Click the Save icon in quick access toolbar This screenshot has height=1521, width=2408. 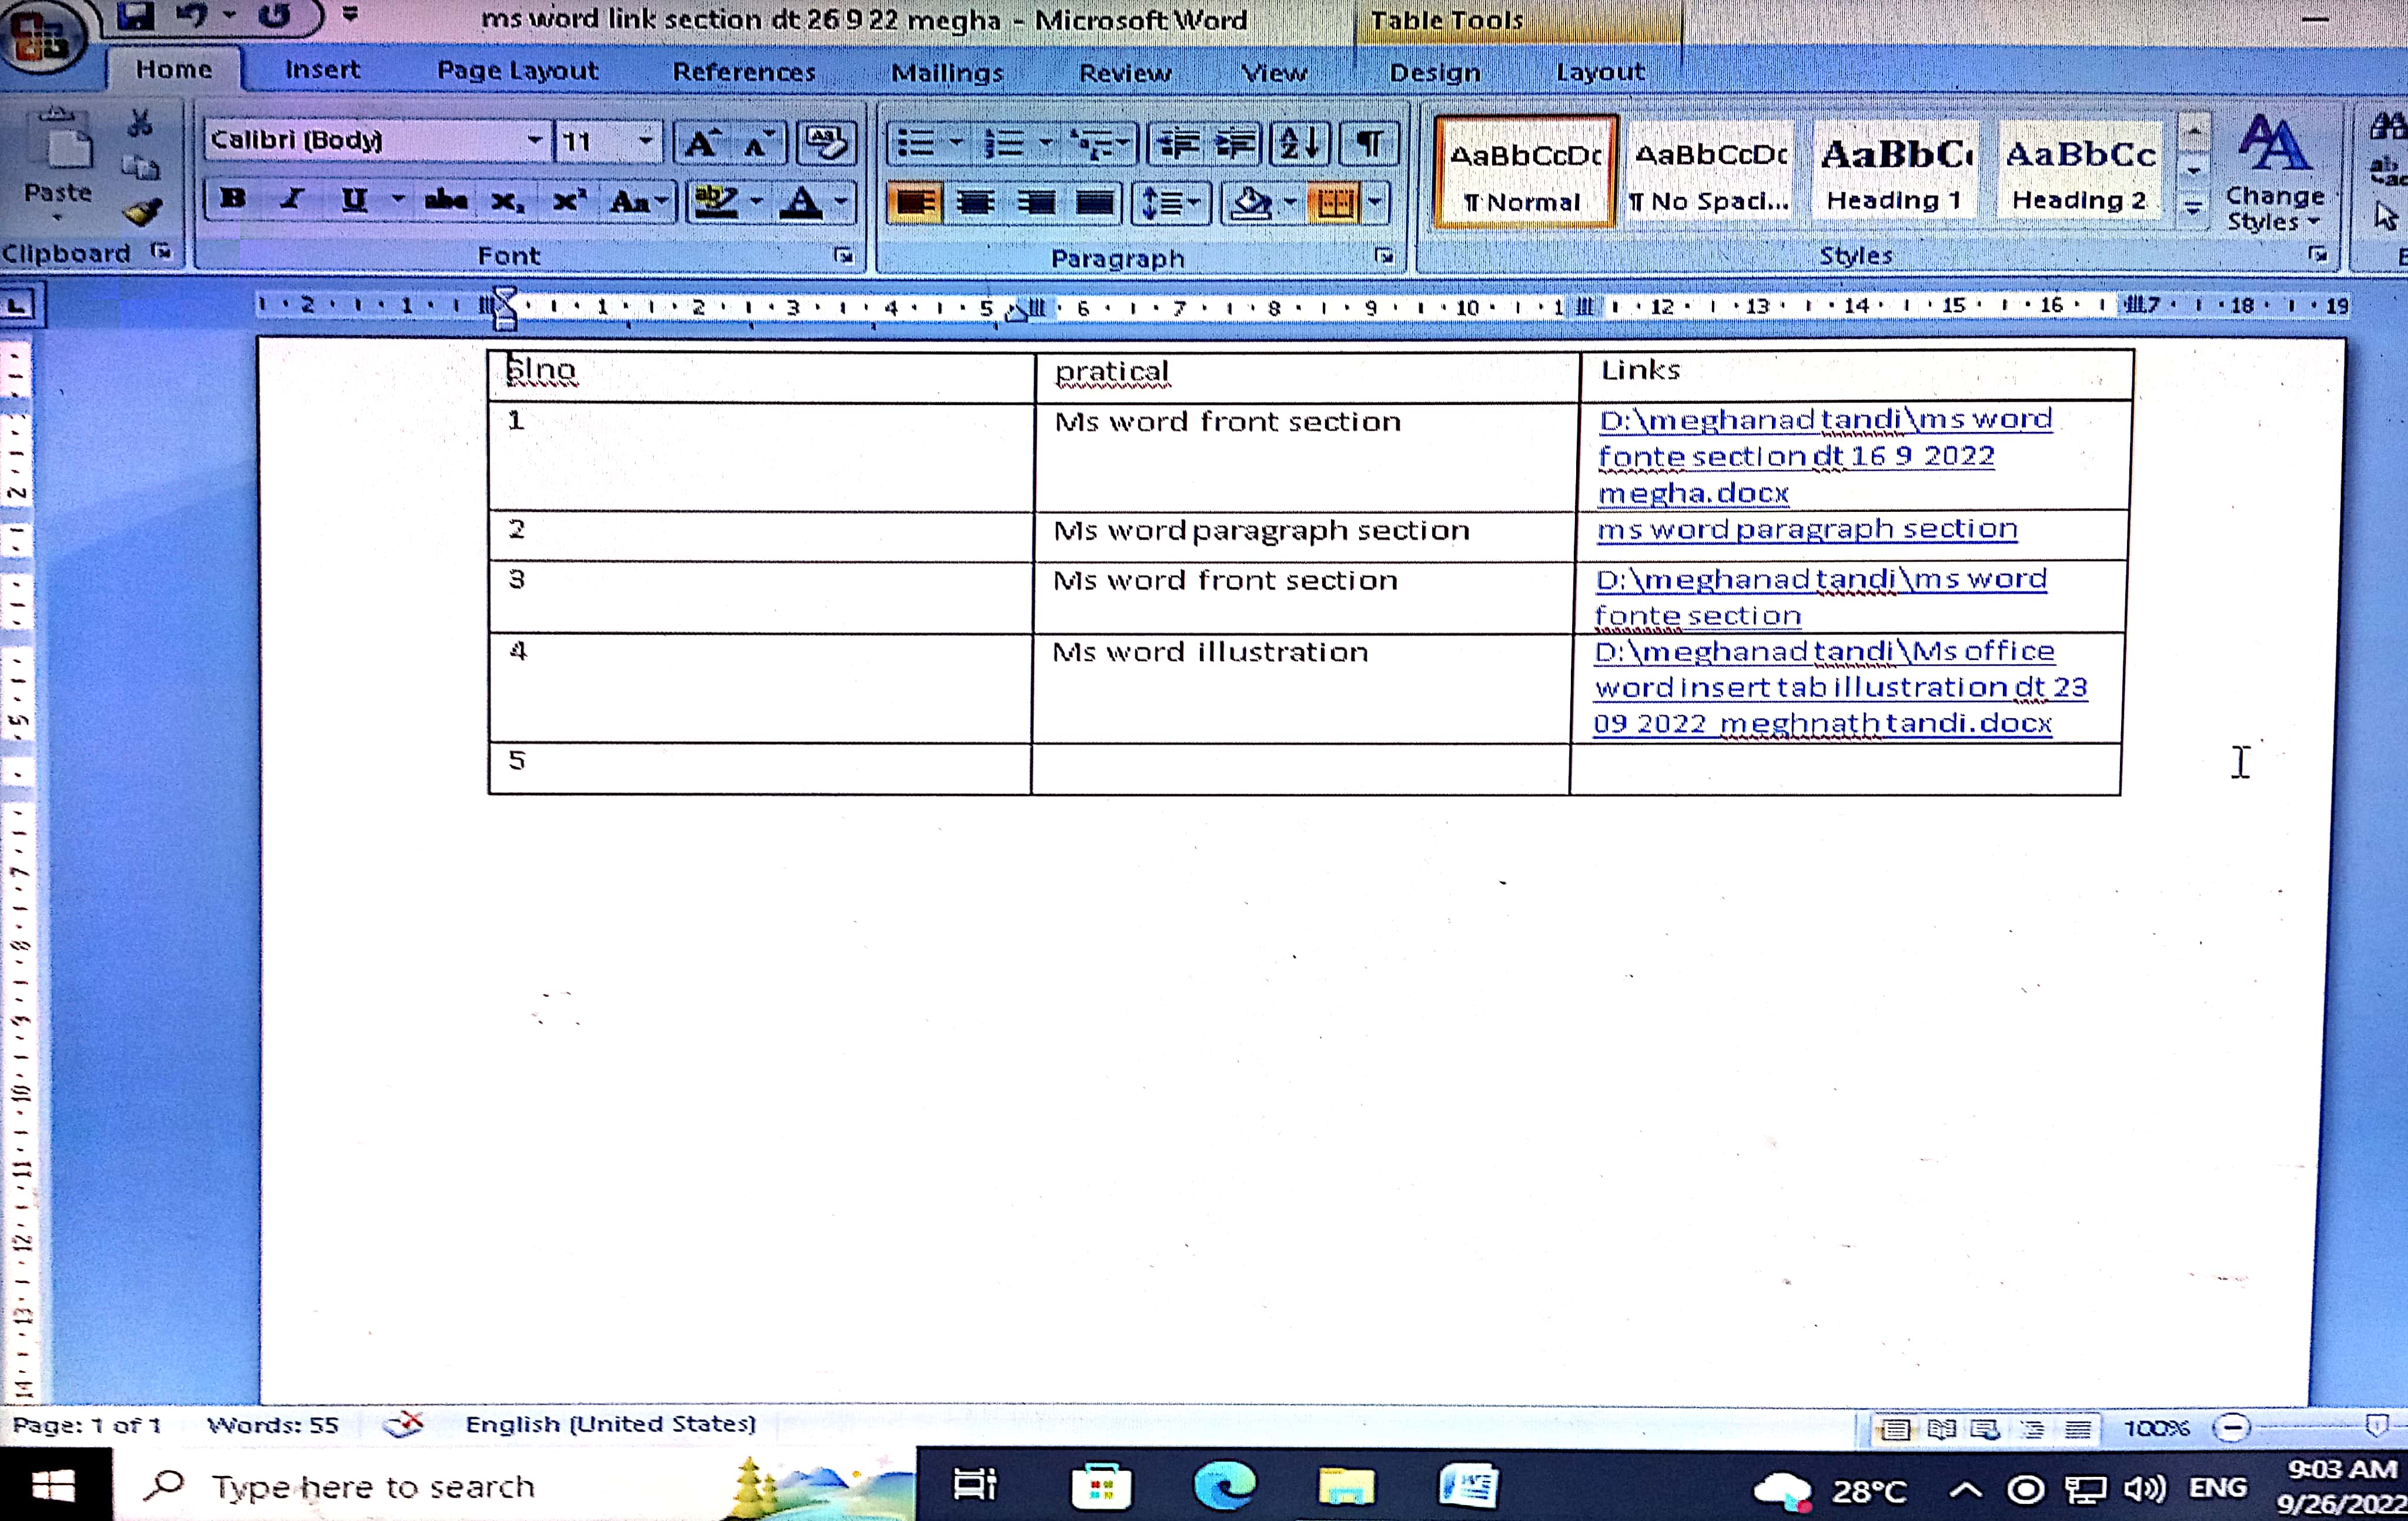135,15
